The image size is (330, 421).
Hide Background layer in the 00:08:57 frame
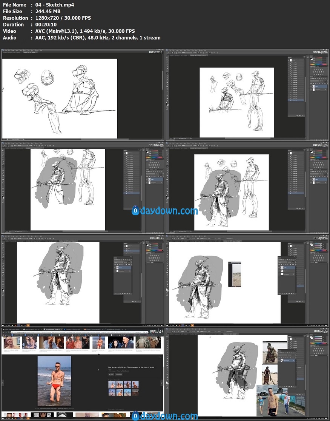click(311, 183)
